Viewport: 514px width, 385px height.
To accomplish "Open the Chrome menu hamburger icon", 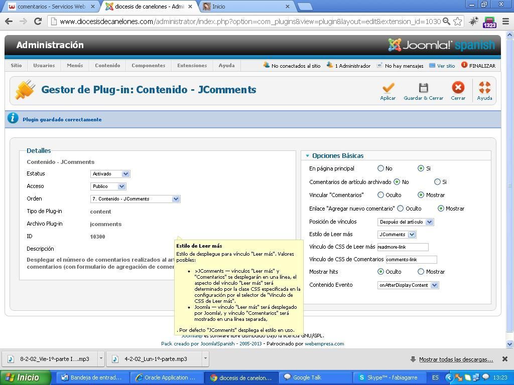I will [506, 22].
